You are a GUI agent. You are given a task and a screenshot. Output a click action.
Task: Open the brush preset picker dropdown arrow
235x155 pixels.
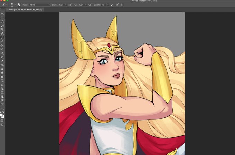[x=15, y=5]
